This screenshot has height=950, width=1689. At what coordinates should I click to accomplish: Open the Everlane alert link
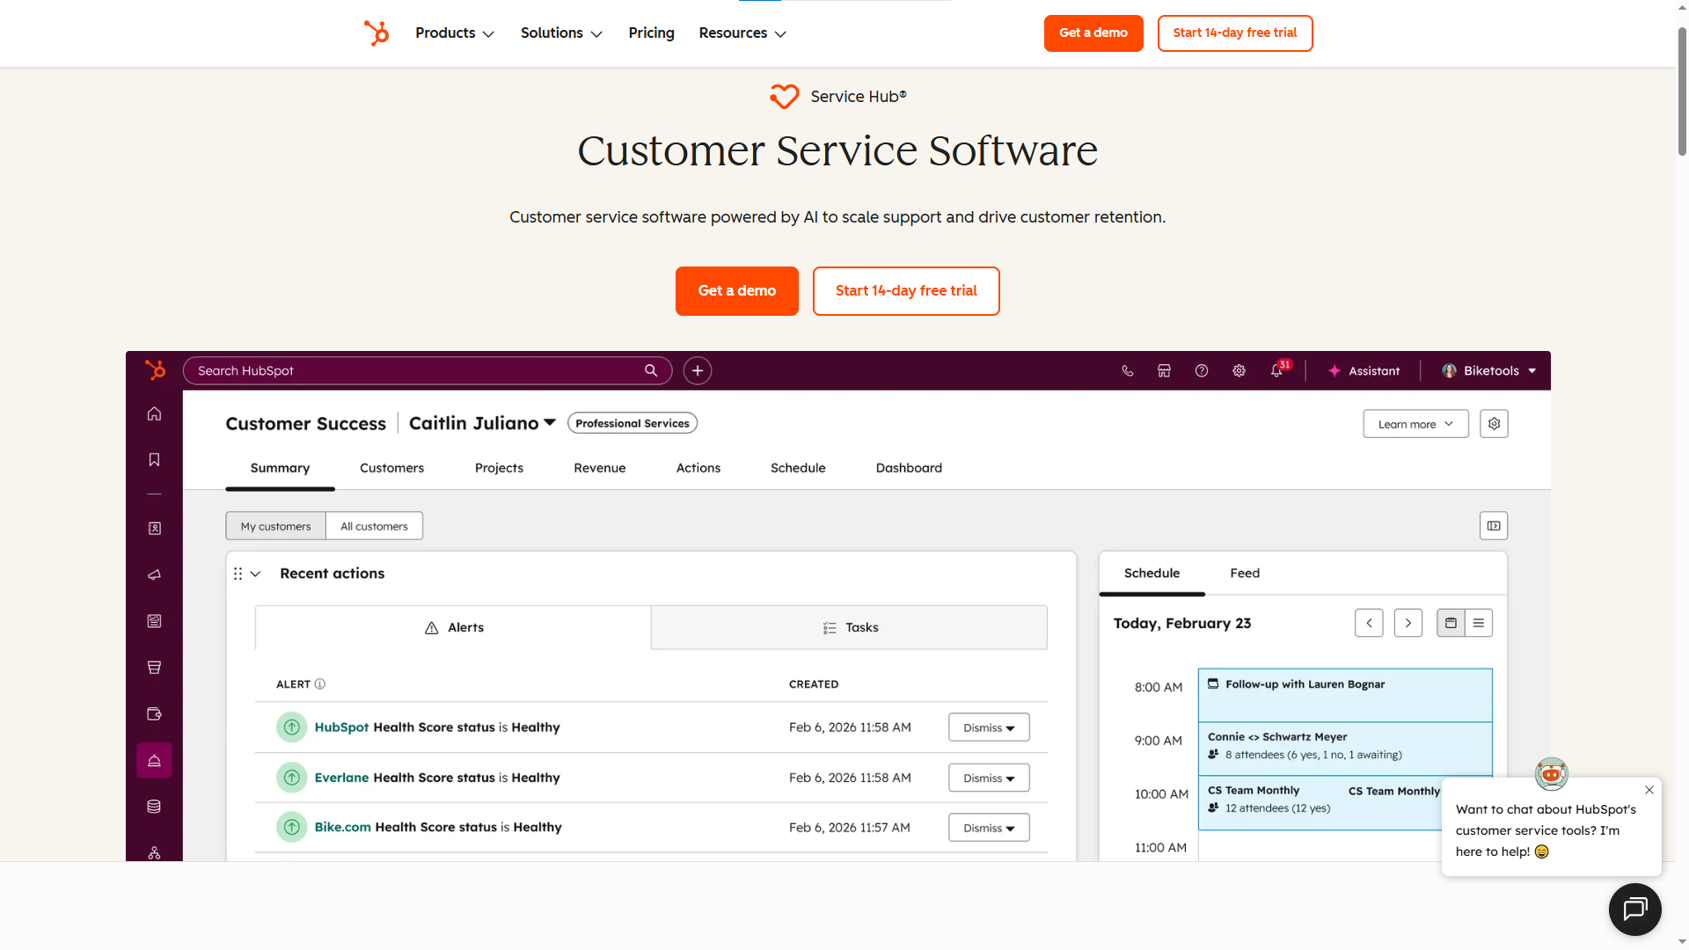(341, 778)
